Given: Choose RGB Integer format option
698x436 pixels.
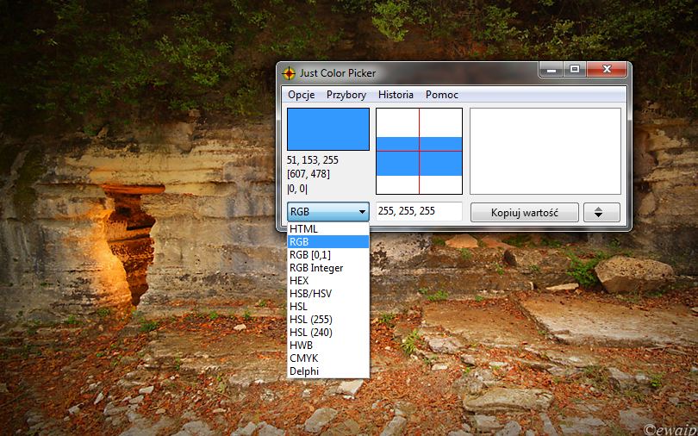Looking at the screenshot, I should pos(328,268).
